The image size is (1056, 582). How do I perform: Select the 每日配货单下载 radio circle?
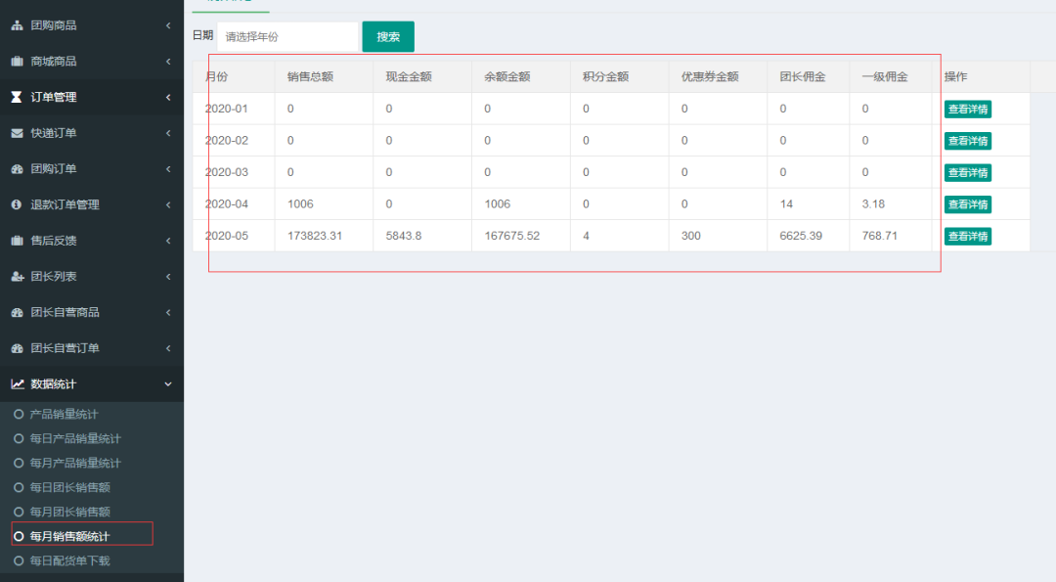[x=19, y=560]
